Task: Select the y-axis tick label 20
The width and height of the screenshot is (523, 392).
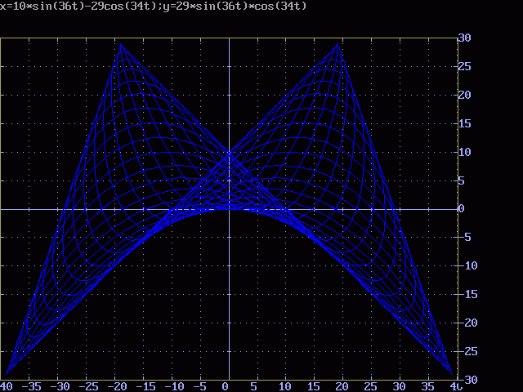Action: tap(464, 95)
